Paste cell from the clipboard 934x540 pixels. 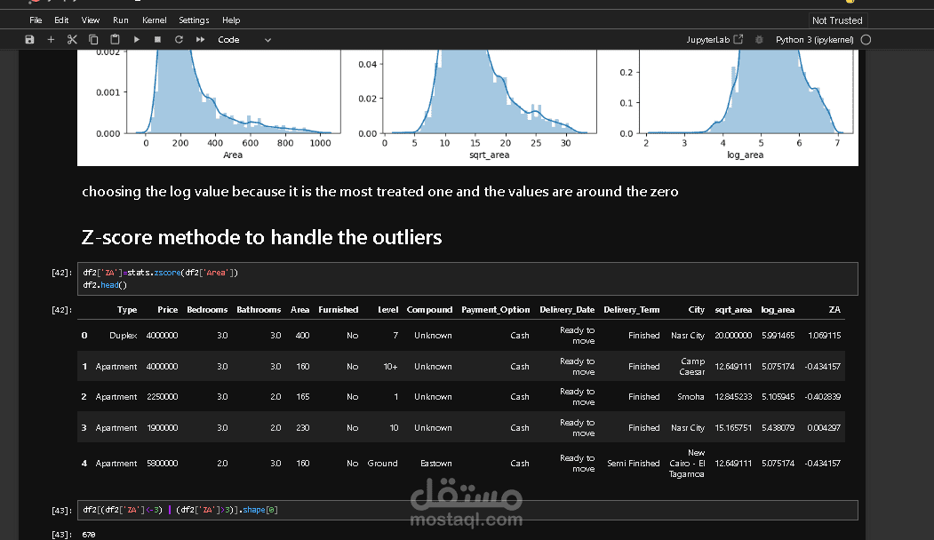pyautogui.click(x=115, y=40)
